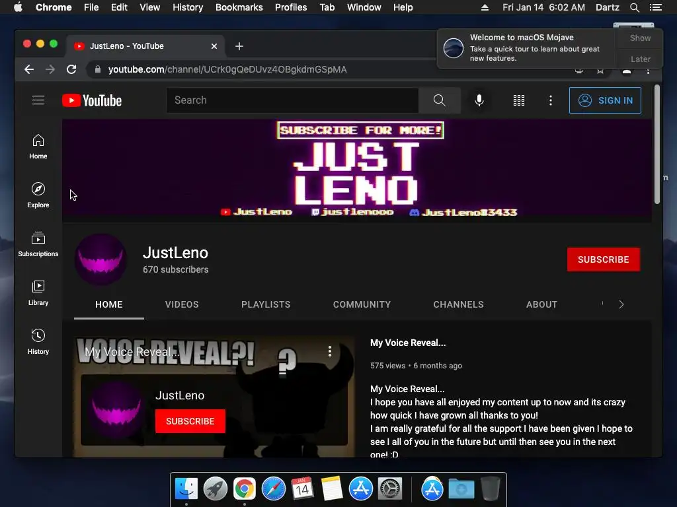Close the JustLeno - YouTube tab
Viewport: 677px width, 507px height.
click(x=214, y=46)
